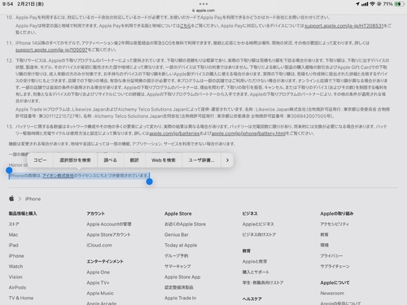Screen dimensions: 407x305
Task: Open the Apple TV+ link
Action: [98, 283]
